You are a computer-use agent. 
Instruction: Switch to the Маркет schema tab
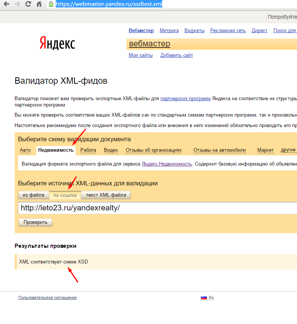pyautogui.click(x=266, y=150)
